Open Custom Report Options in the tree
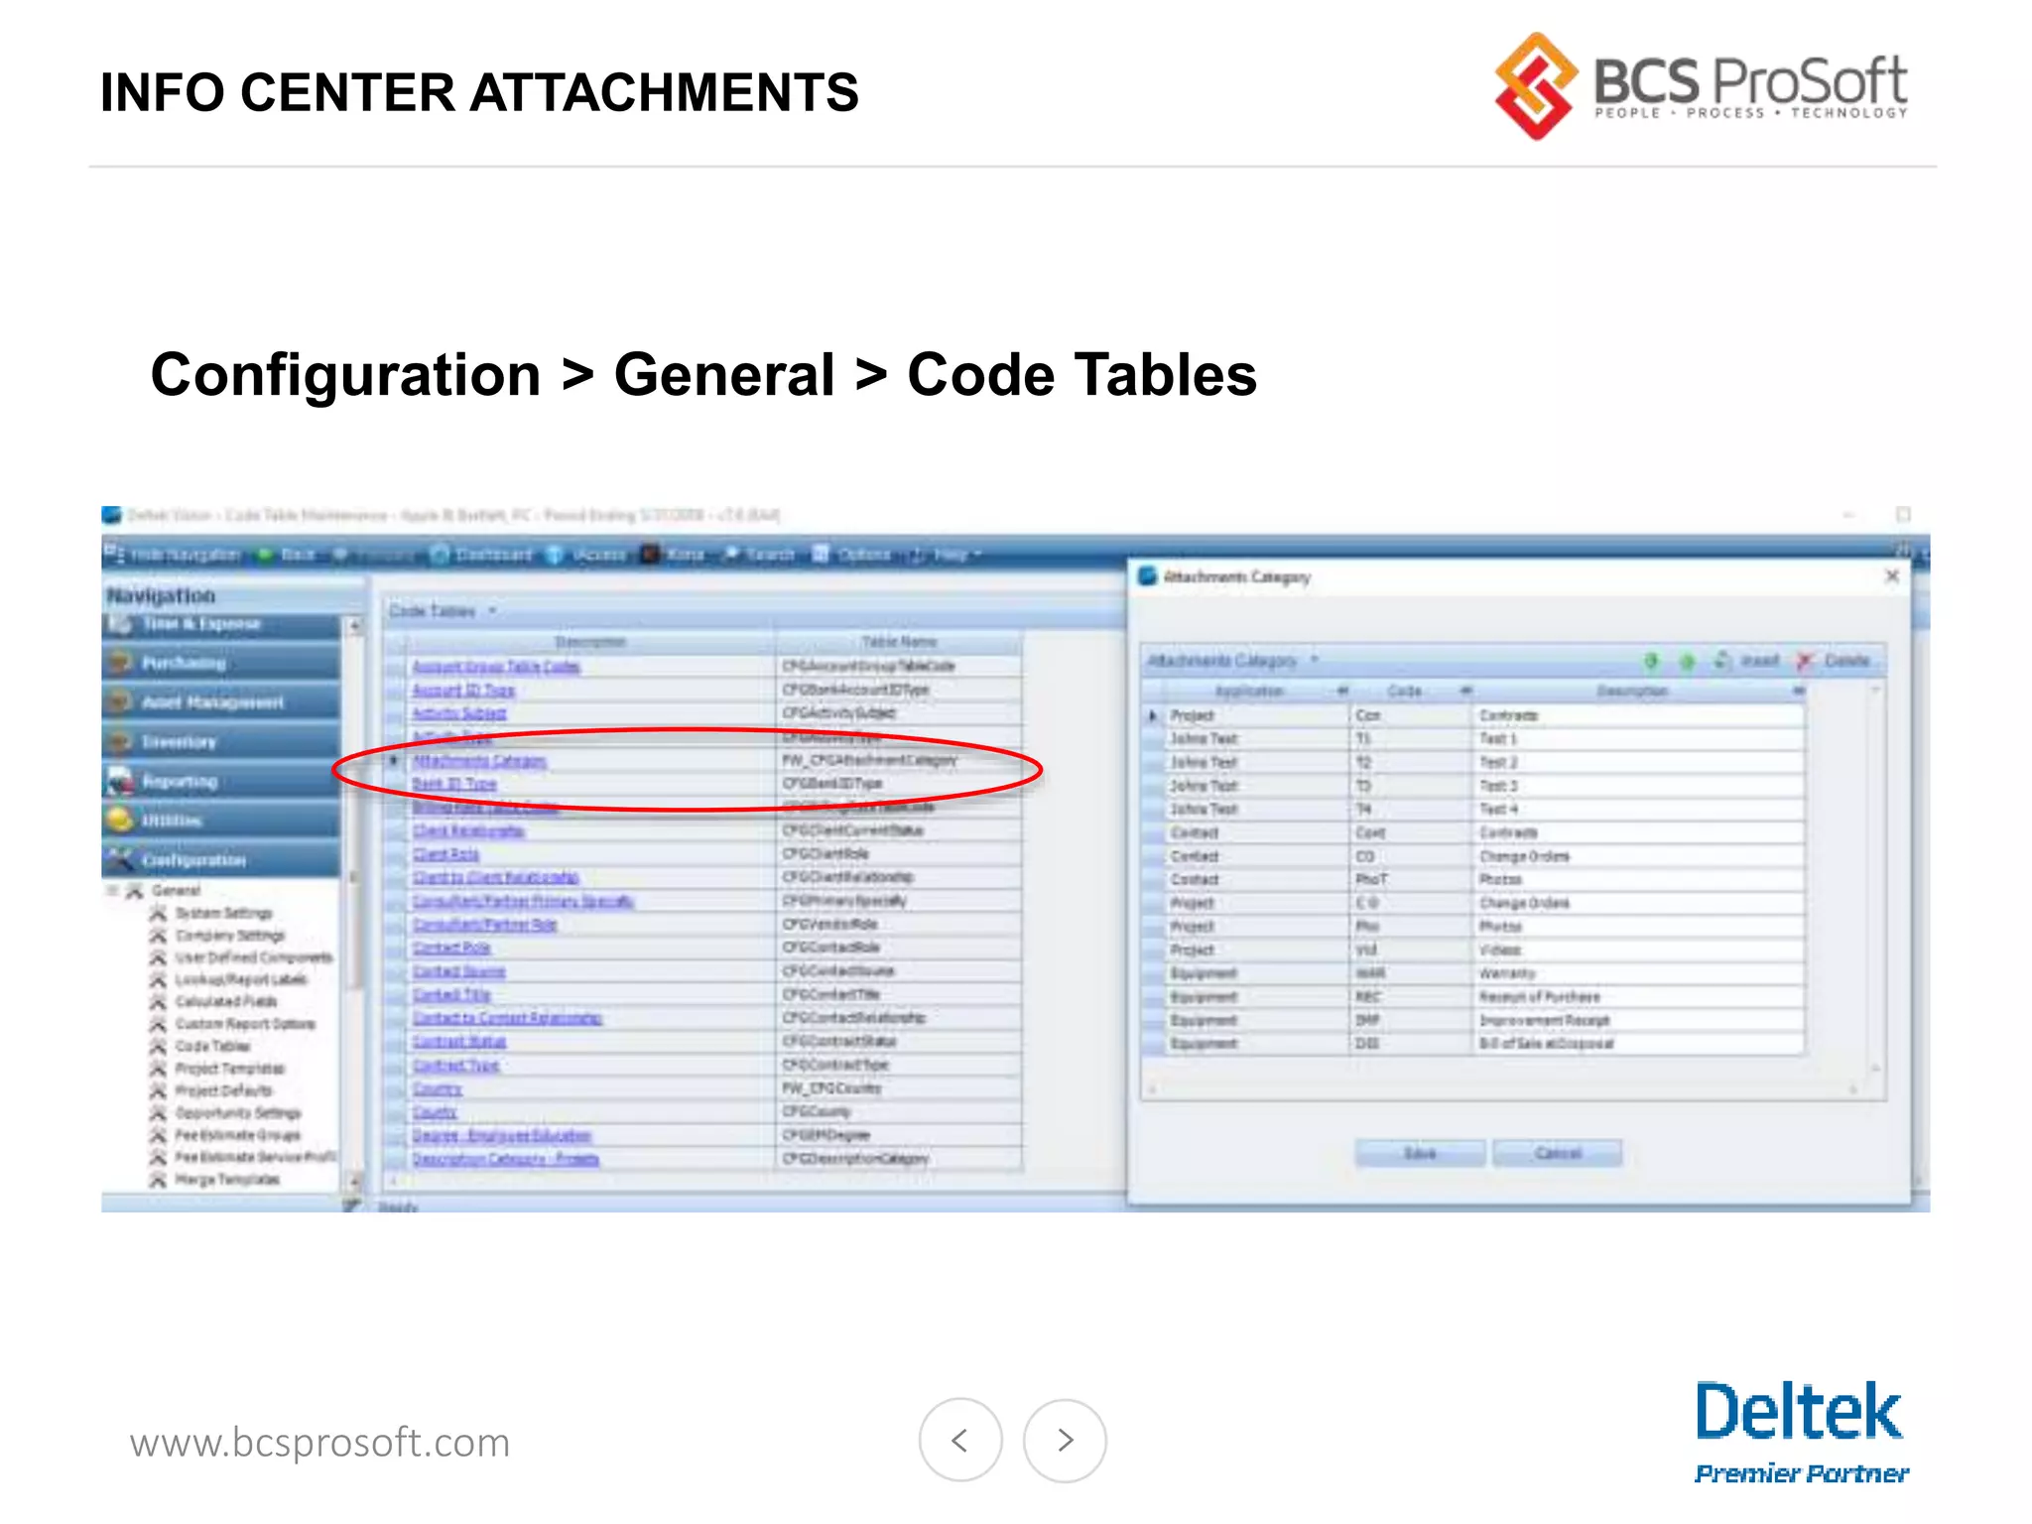Viewport: 2032px width, 1524px height. (x=245, y=1024)
